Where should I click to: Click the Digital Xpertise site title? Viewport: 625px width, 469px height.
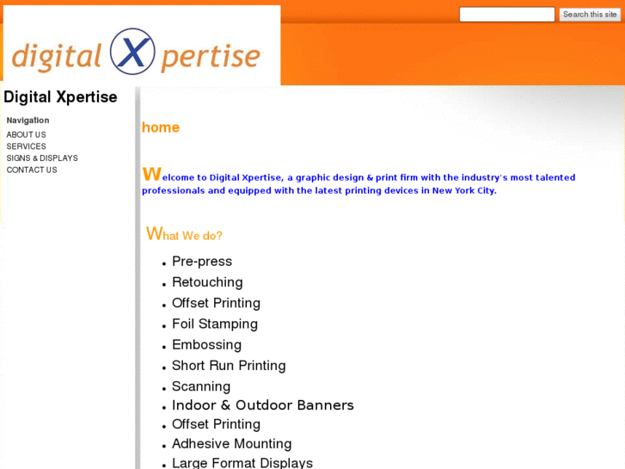coord(60,97)
